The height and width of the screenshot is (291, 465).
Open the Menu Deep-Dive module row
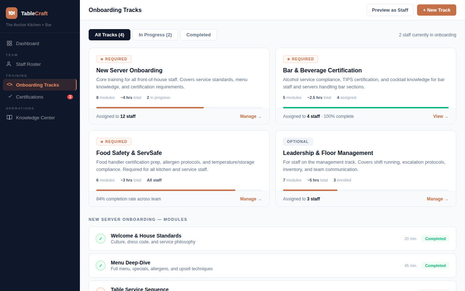tap(272, 266)
